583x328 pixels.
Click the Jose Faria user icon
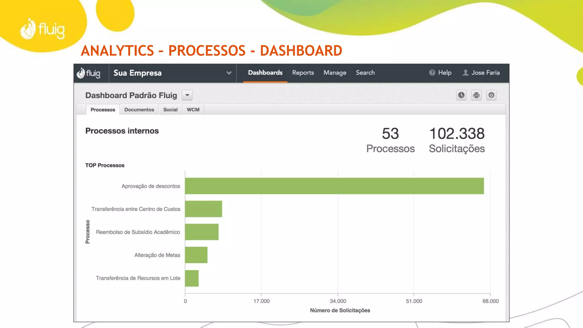tap(466, 73)
